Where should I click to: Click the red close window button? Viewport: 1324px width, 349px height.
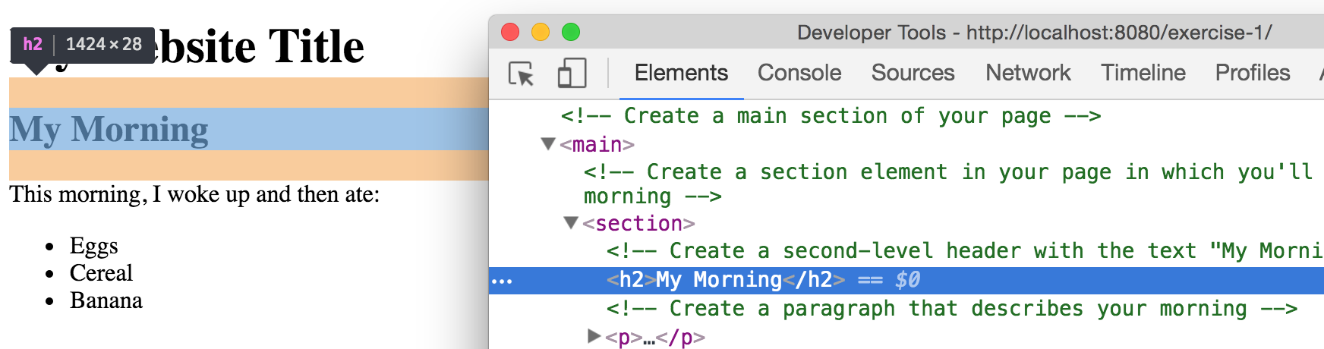pyautogui.click(x=510, y=32)
